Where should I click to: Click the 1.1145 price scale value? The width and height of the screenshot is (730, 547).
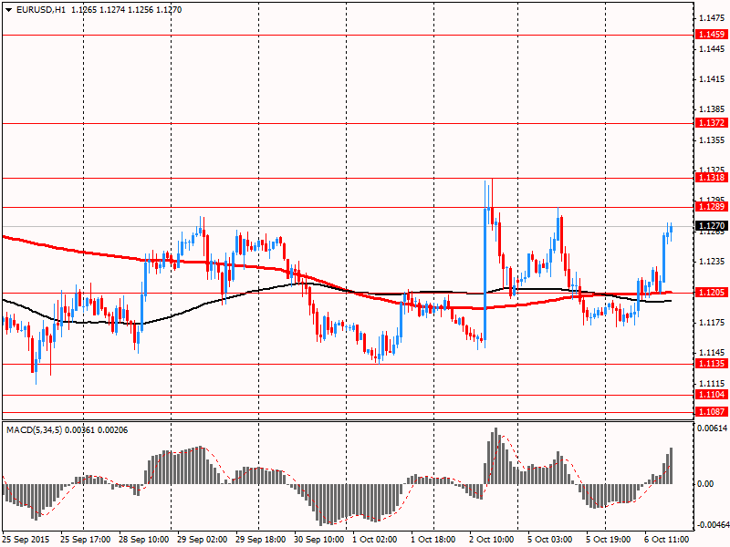(712, 353)
